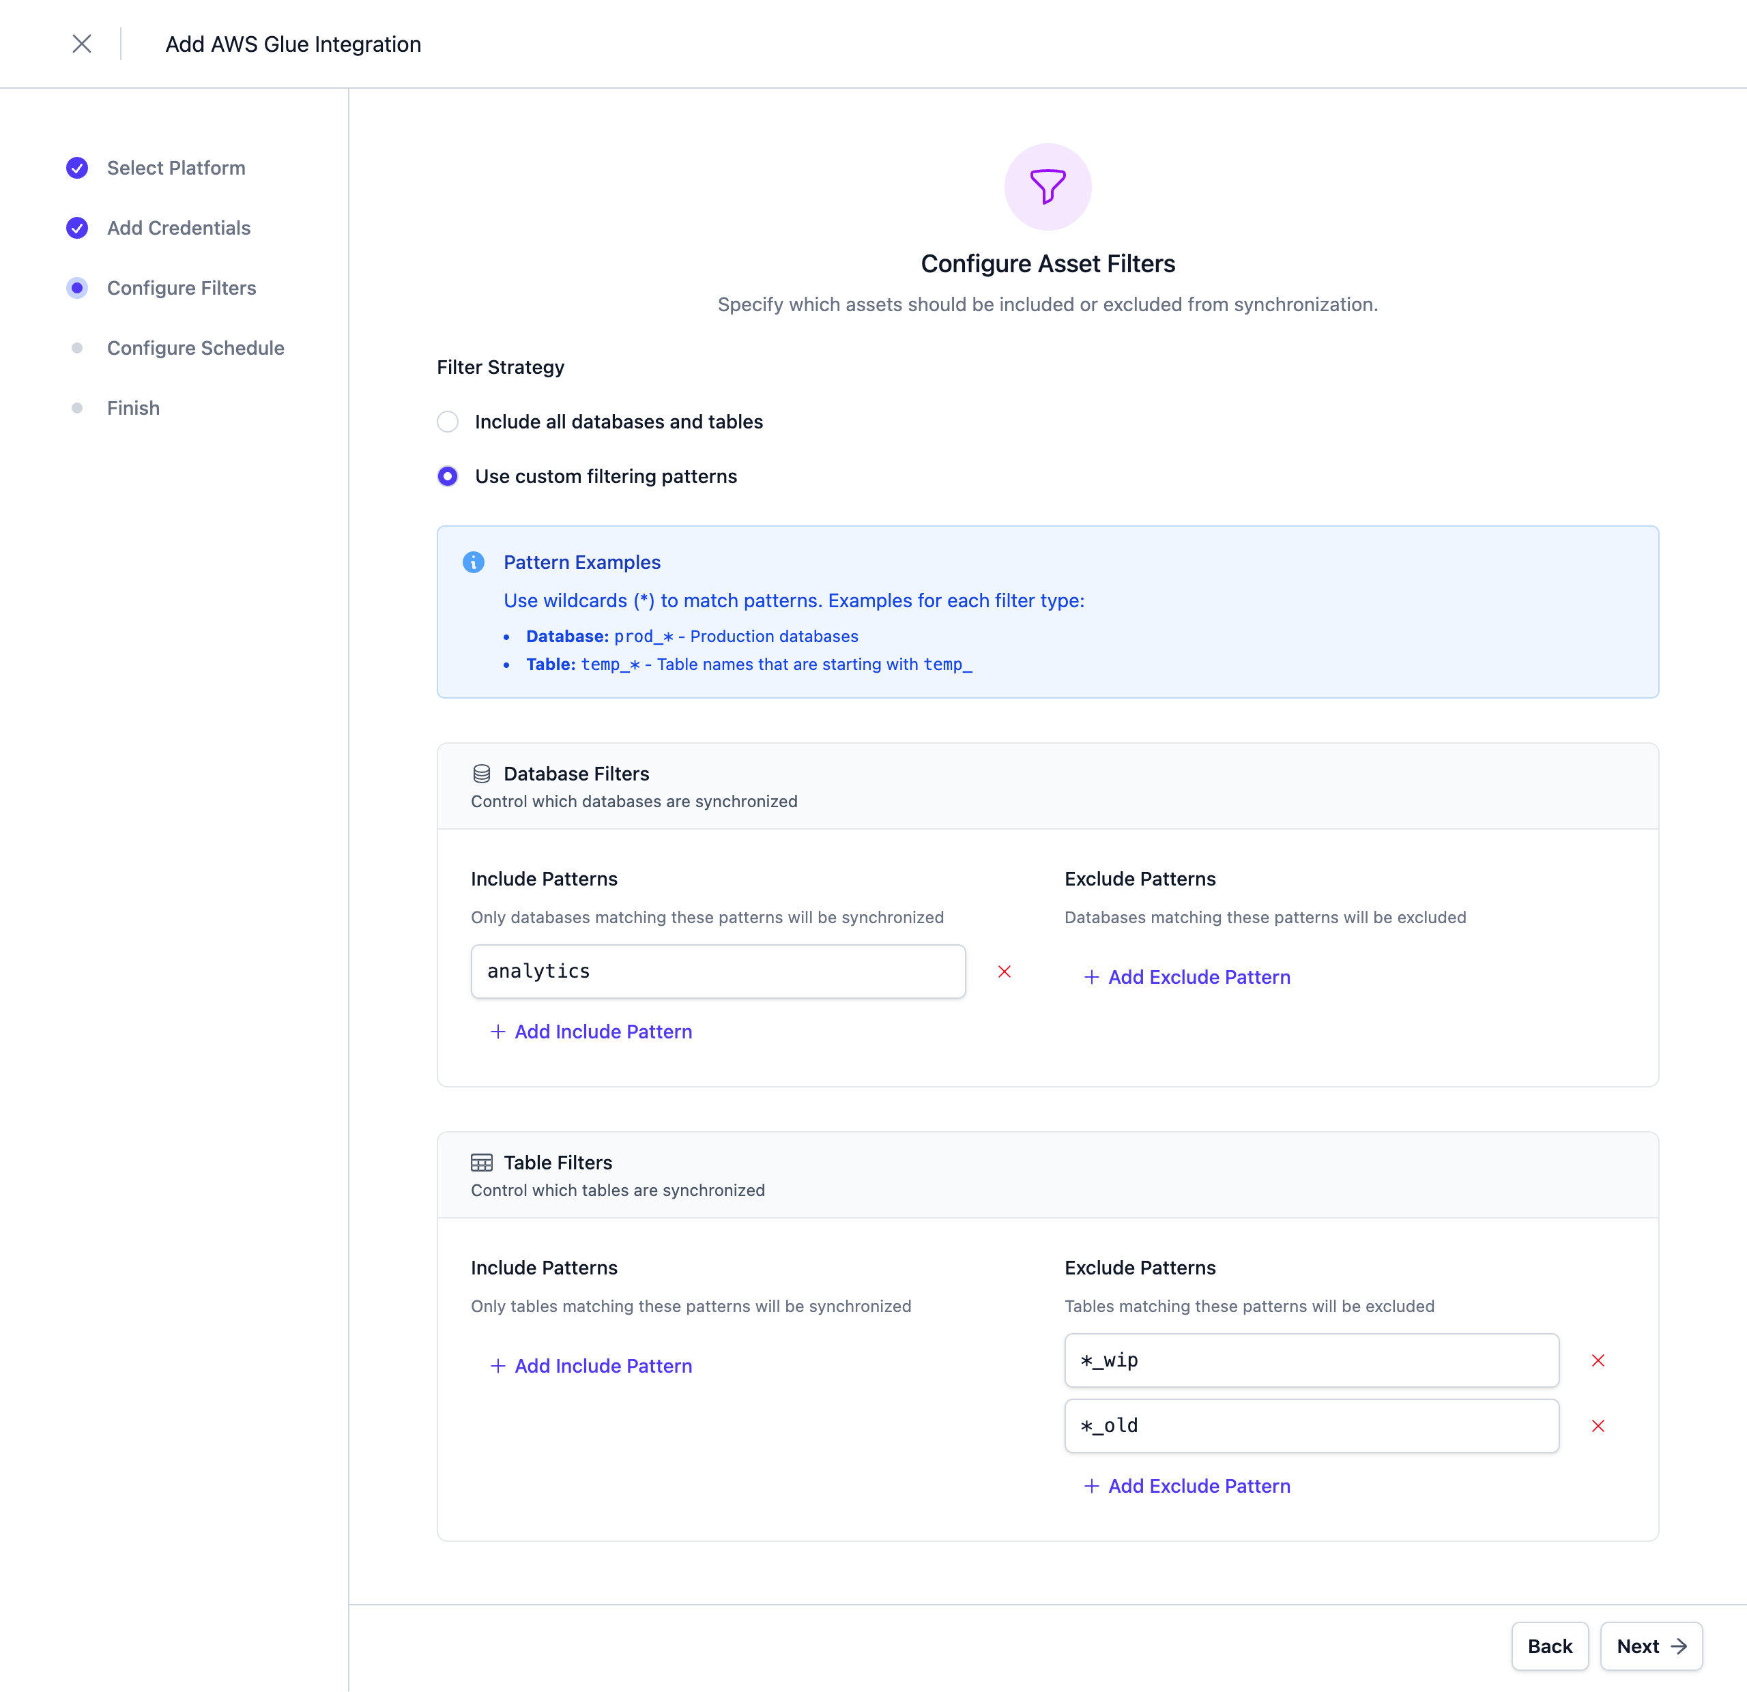
Task: Click the Select Platform completed checkmark
Action: 78,168
